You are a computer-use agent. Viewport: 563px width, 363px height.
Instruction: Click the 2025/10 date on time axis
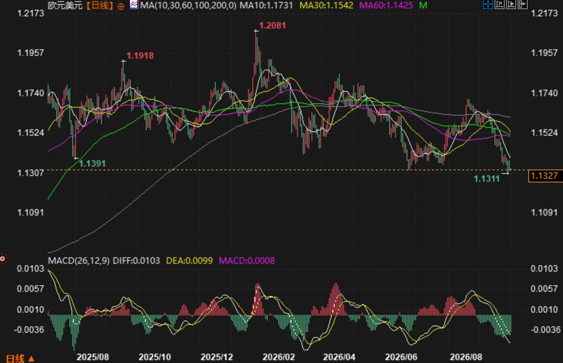(155, 357)
